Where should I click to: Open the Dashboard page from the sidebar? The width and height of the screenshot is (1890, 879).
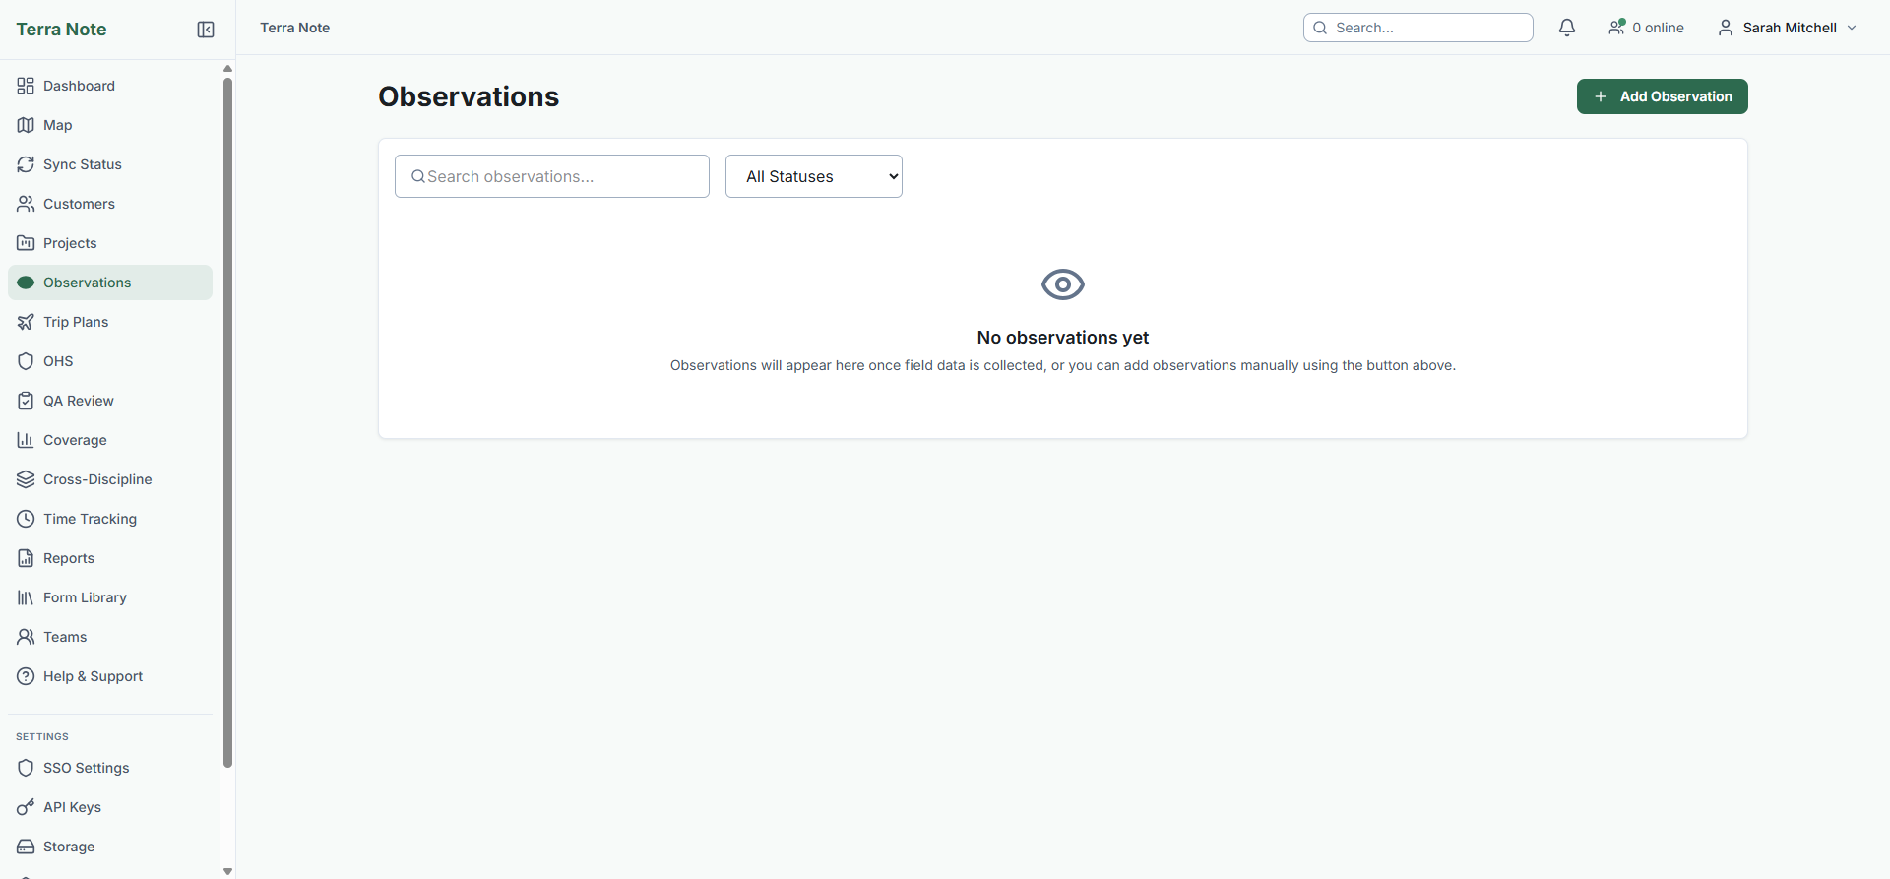(79, 86)
